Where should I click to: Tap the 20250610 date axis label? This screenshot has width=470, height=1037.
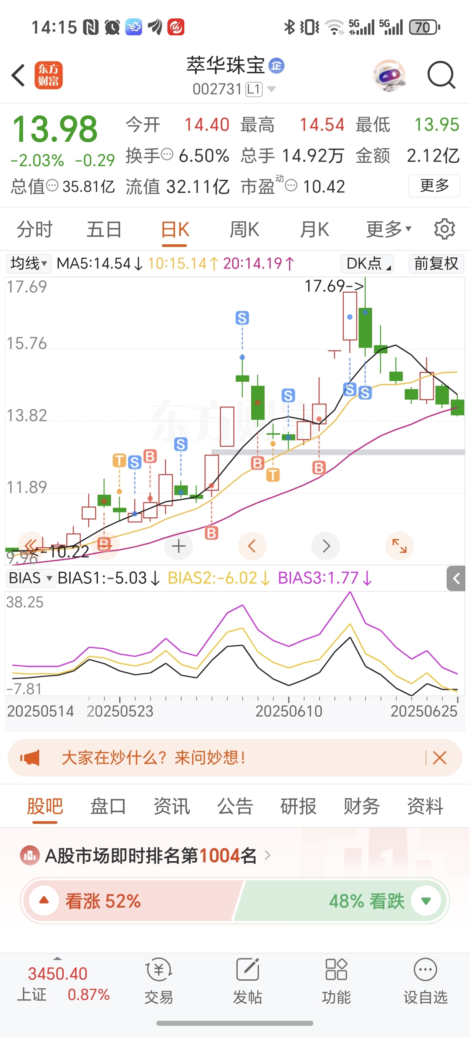(289, 711)
